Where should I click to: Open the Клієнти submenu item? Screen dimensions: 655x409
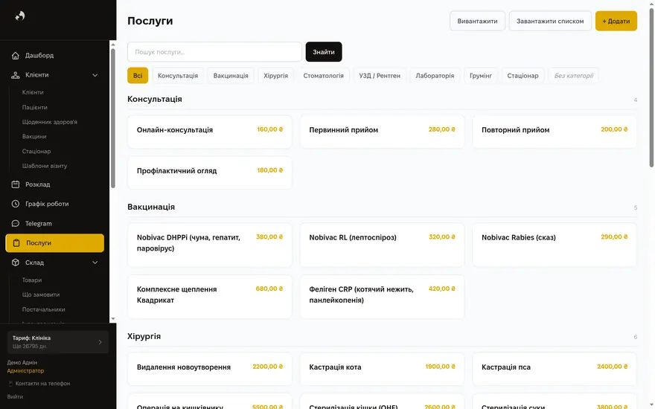click(x=33, y=92)
